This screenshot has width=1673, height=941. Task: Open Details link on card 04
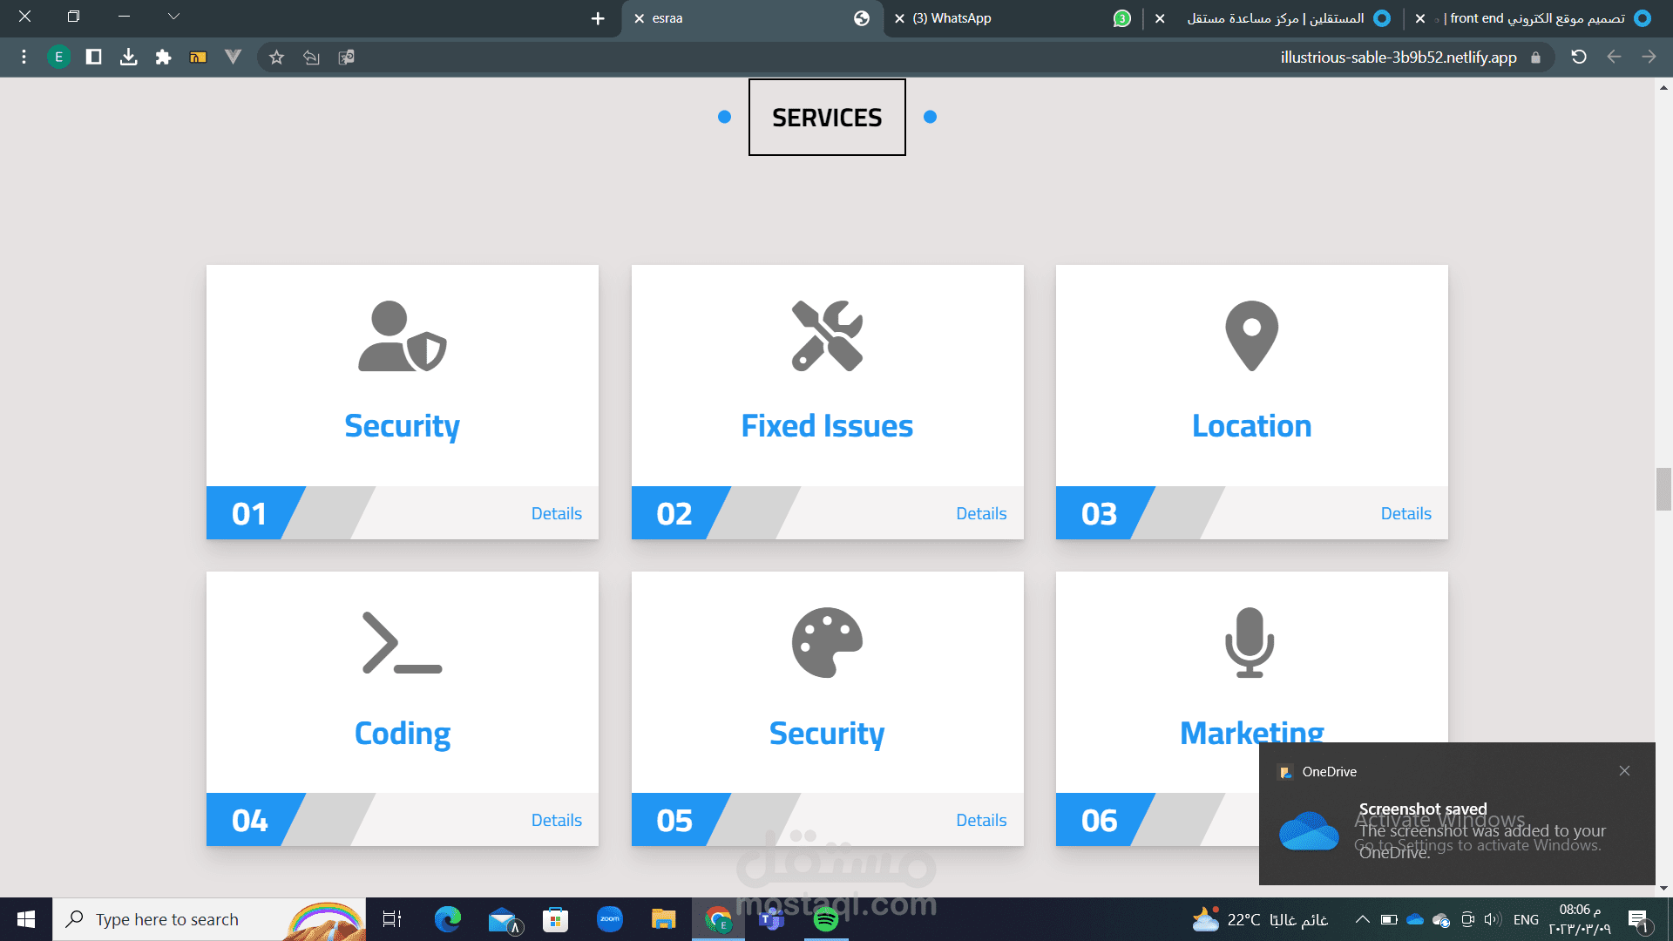click(556, 820)
